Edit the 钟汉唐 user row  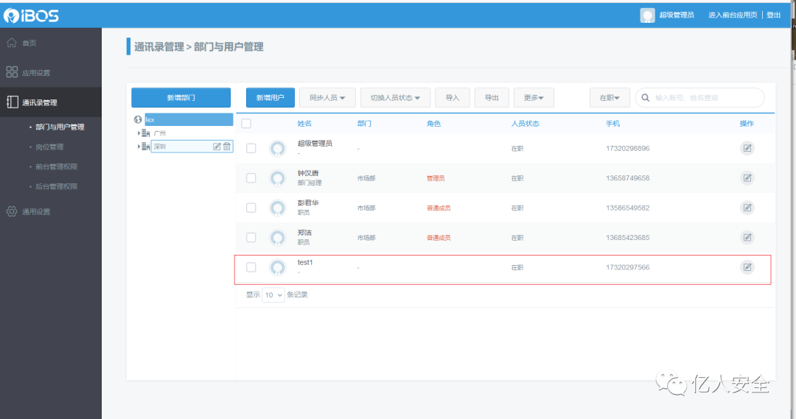(747, 178)
